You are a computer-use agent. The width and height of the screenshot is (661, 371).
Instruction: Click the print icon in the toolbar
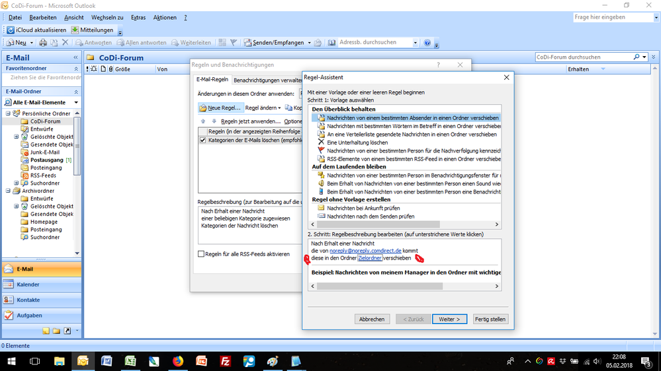pos(43,43)
